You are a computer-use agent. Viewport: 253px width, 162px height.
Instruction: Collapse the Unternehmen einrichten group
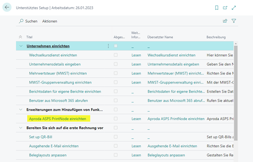point(21,46)
